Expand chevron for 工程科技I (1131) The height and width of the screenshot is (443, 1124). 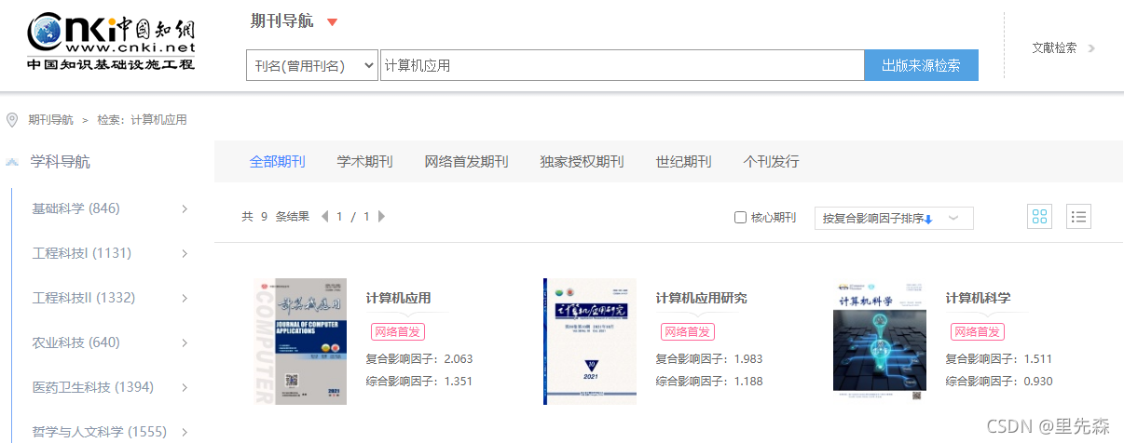coord(185,253)
